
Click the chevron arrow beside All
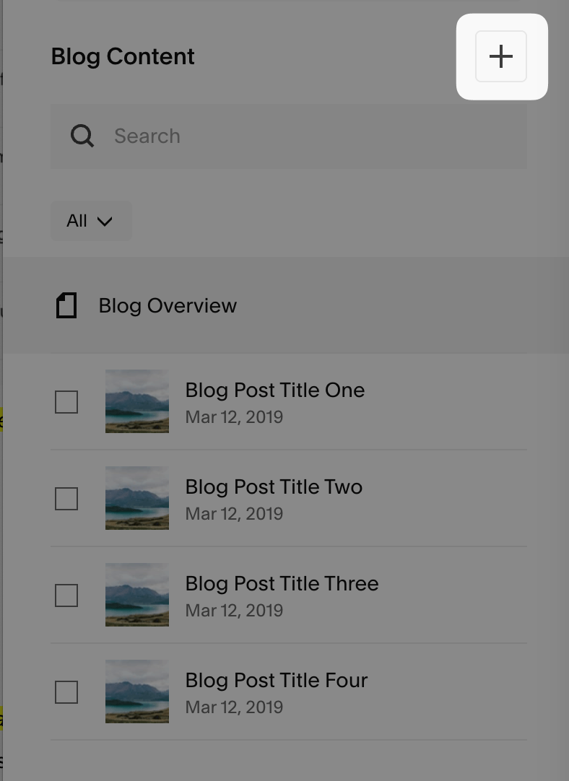pyautogui.click(x=105, y=222)
